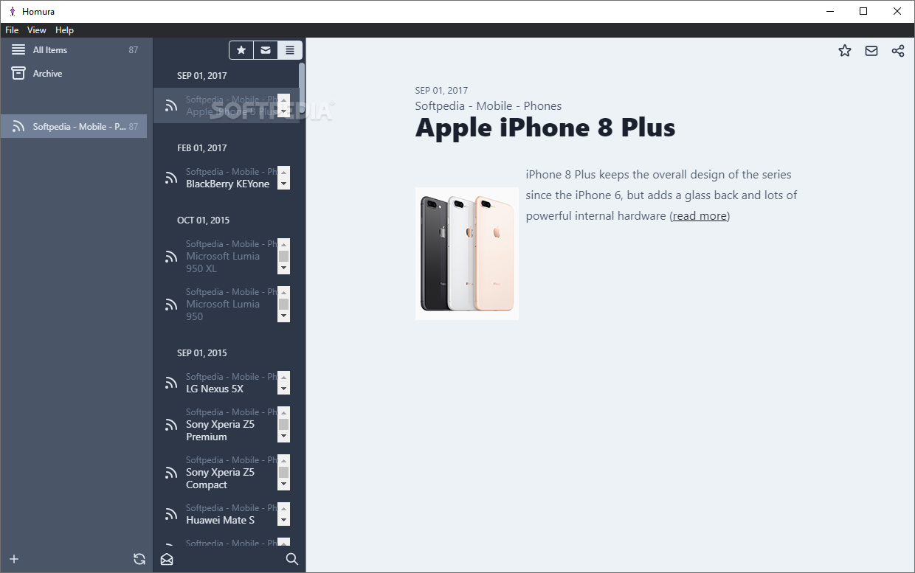The width and height of the screenshot is (915, 573).
Task: Open the Huawei Mate S list entry
Action: (226, 514)
